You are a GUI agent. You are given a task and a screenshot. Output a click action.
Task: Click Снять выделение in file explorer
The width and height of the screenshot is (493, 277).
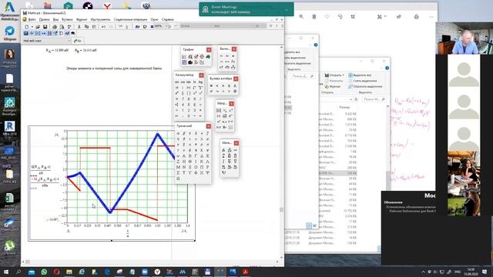(x=363, y=81)
